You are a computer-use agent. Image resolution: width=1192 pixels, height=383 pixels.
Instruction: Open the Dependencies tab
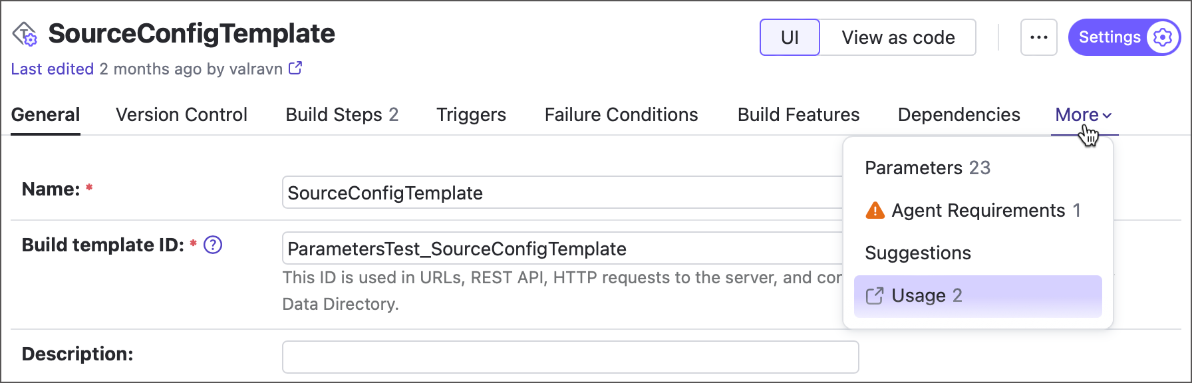(x=959, y=115)
